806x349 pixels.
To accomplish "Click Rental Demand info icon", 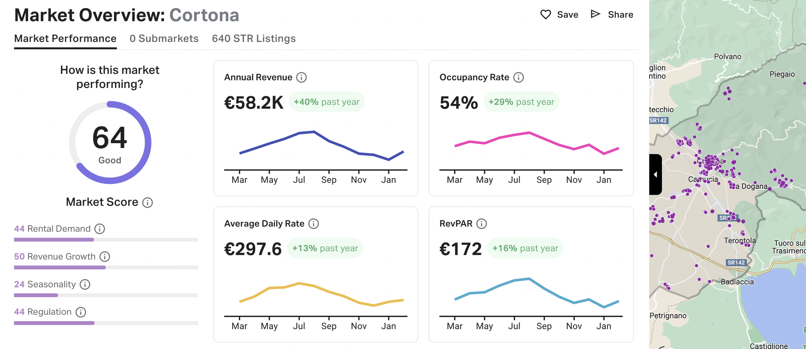I will pos(100,229).
